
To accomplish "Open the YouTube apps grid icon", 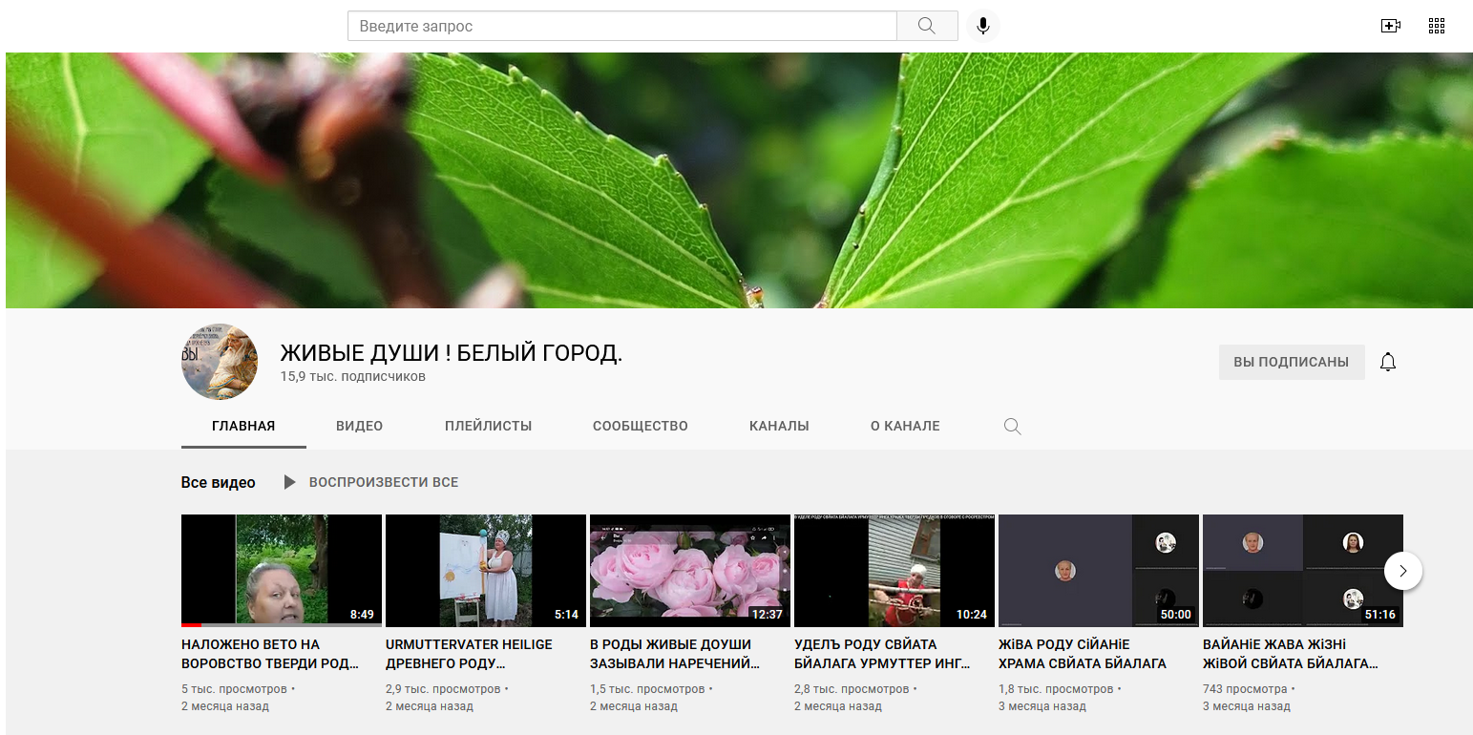I will pos(1437,26).
